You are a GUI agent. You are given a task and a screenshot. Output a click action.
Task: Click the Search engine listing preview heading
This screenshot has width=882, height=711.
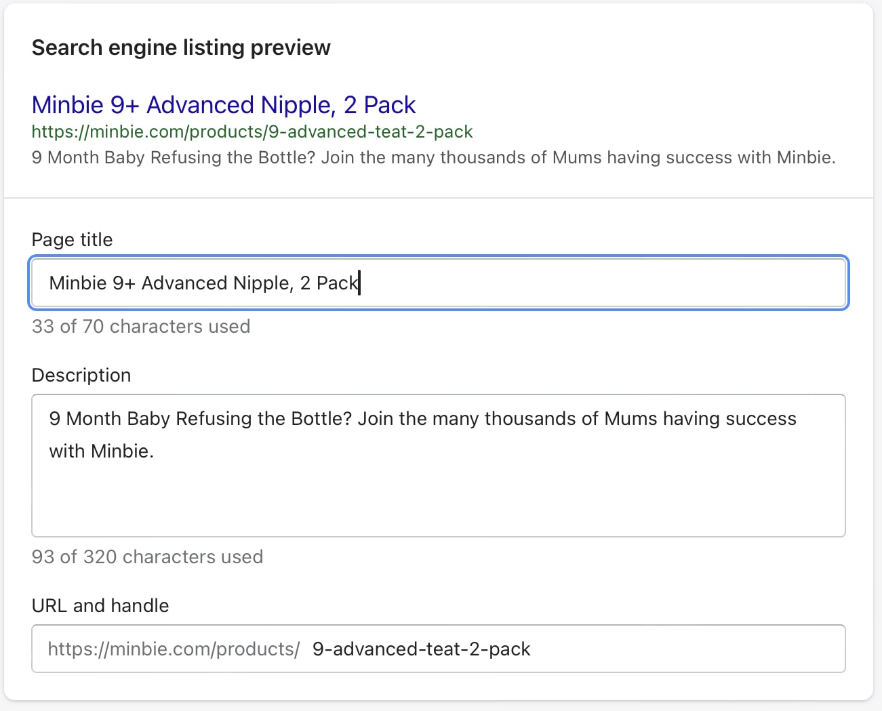pos(180,47)
